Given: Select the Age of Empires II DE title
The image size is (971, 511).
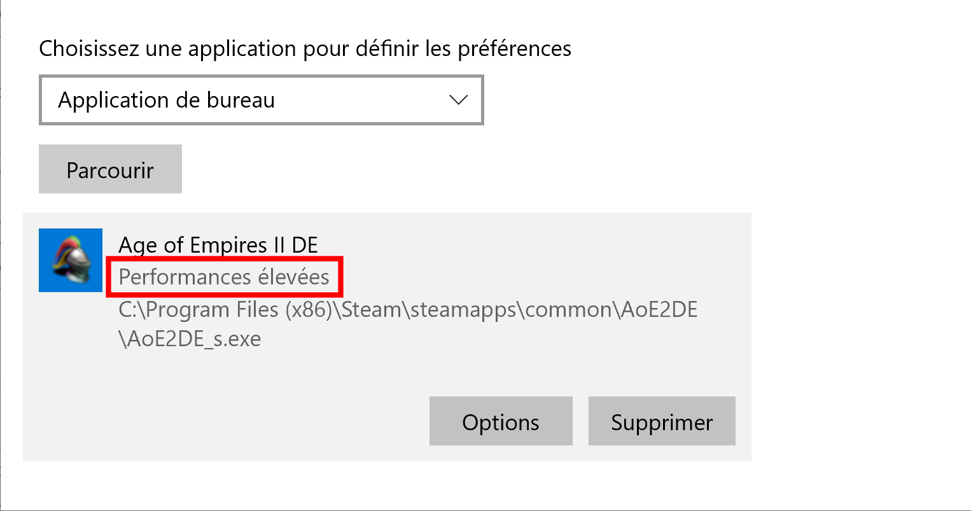Looking at the screenshot, I should tap(218, 245).
